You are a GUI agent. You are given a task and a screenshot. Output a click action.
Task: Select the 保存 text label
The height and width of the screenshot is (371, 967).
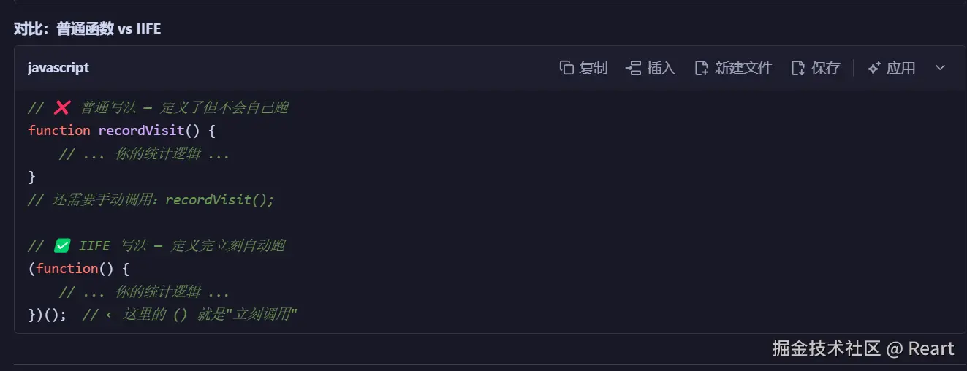(x=826, y=68)
